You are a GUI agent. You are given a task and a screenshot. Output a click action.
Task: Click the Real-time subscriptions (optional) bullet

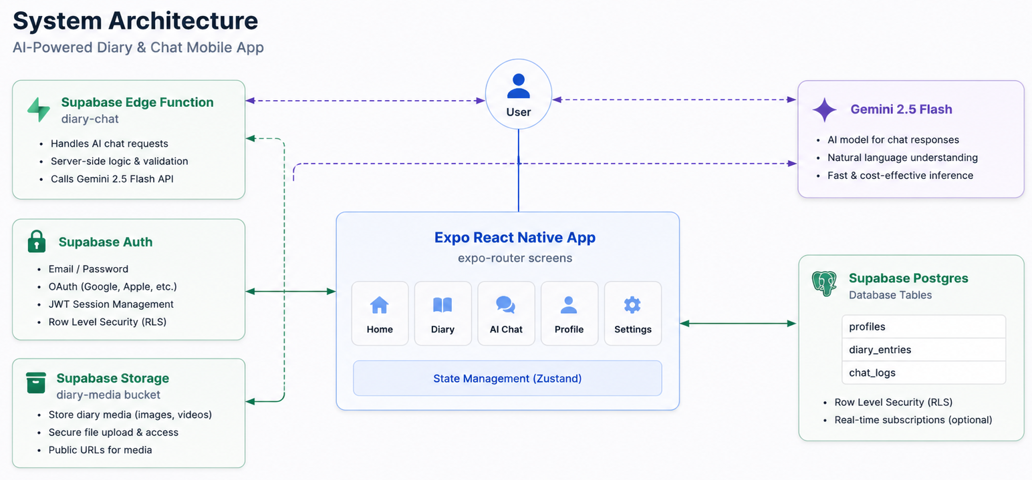tap(914, 420)
